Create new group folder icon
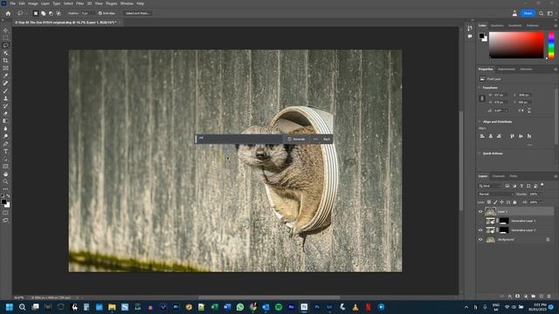This screenshot has width=559, height=314. coord(533,297)
